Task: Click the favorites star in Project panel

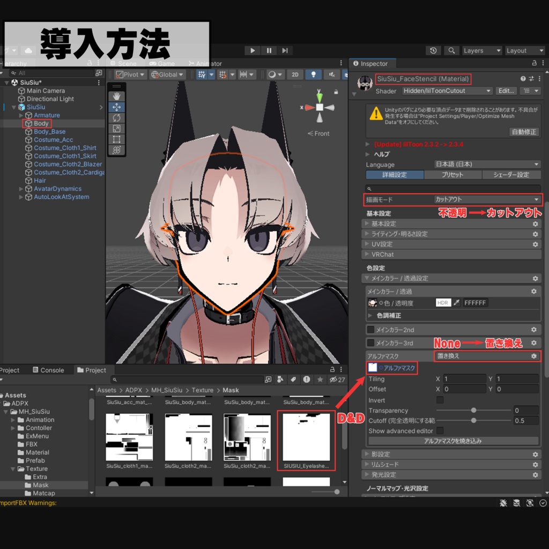Action: coord(320,380)
